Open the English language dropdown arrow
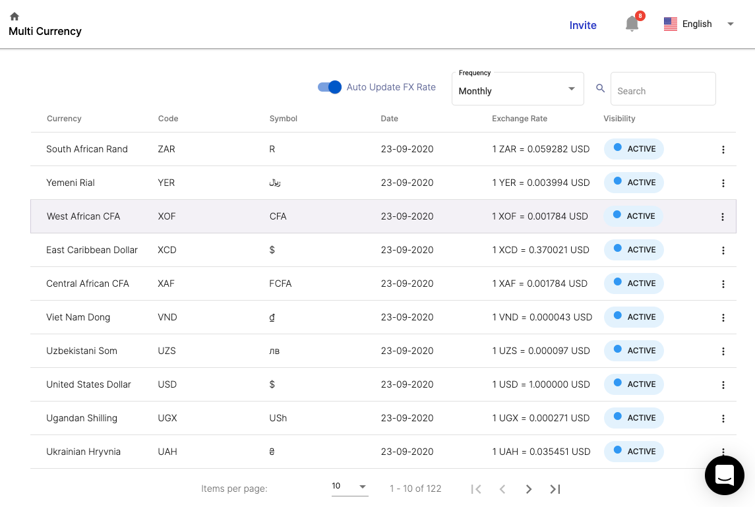Screen dimensions: 755x507 [x=730, y=24]
